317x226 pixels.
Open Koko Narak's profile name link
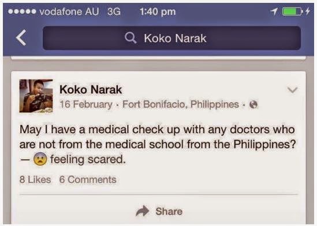point(91,89)
